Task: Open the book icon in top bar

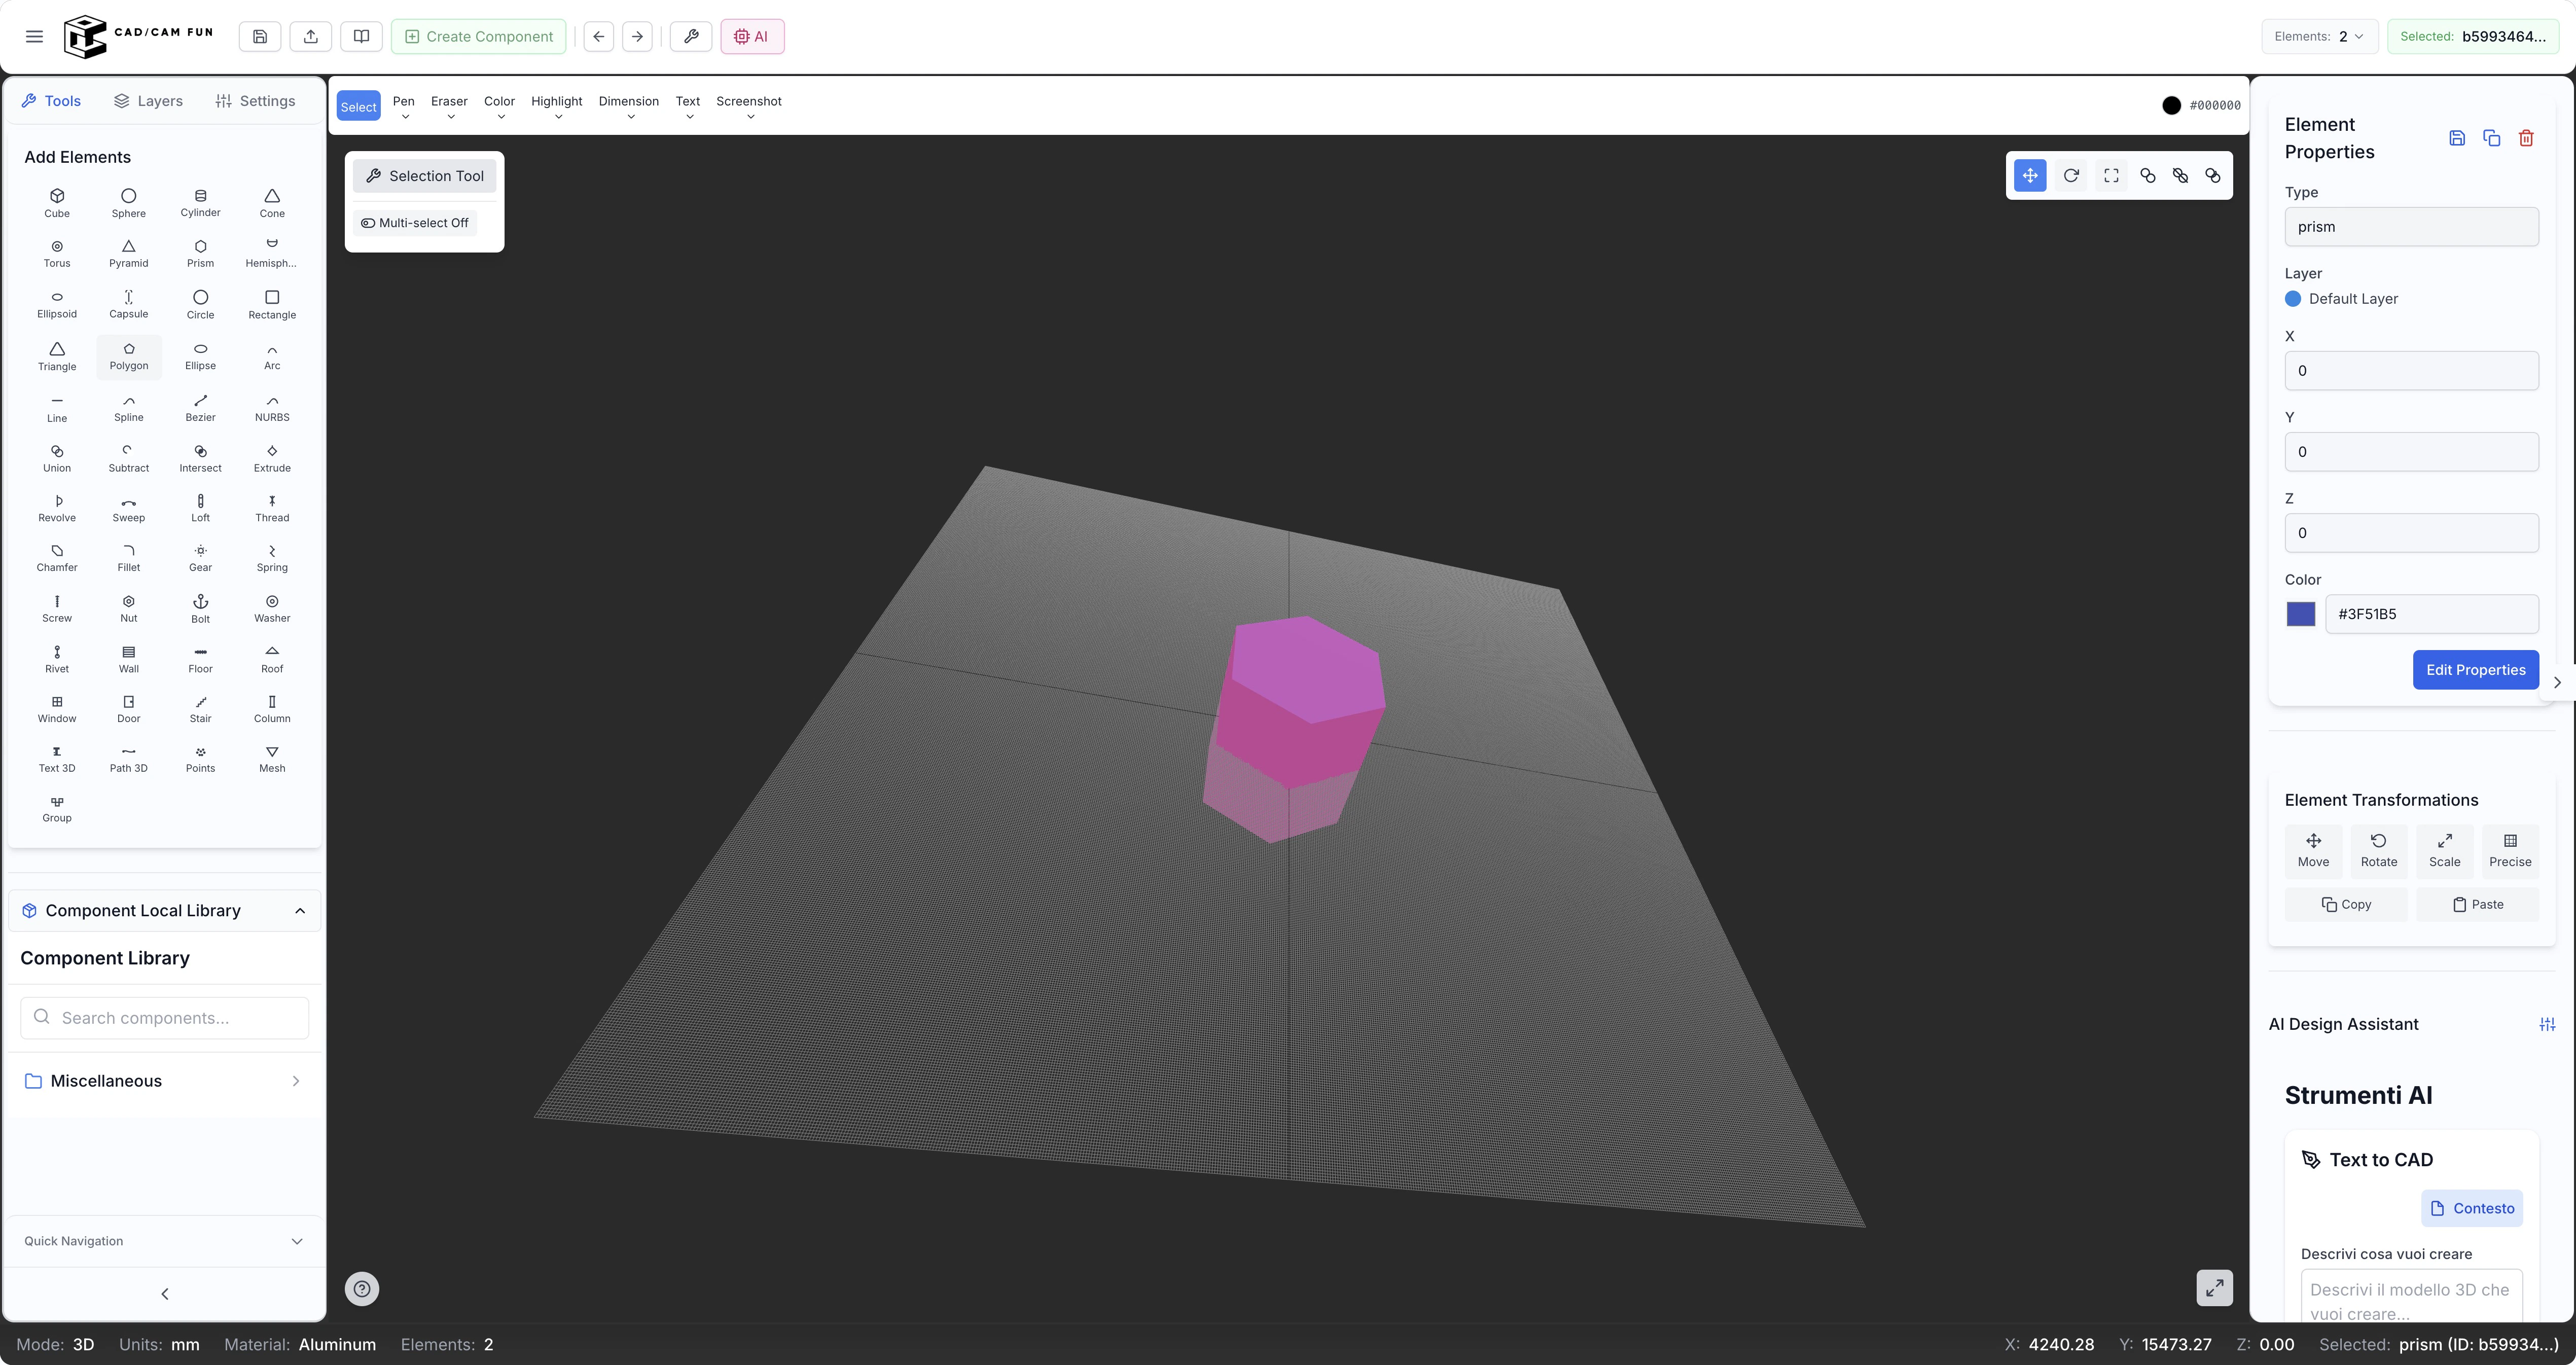Action: (362, 37)
